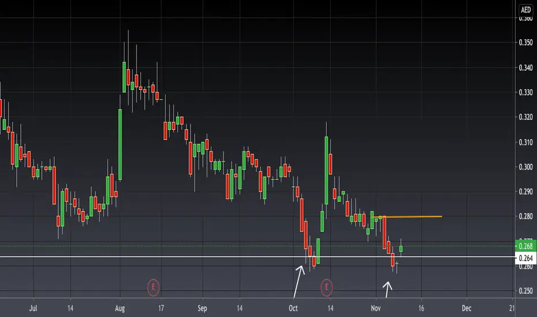
Task: Select the white horizontal line at 0.264
Action: (x=258, y=256)
